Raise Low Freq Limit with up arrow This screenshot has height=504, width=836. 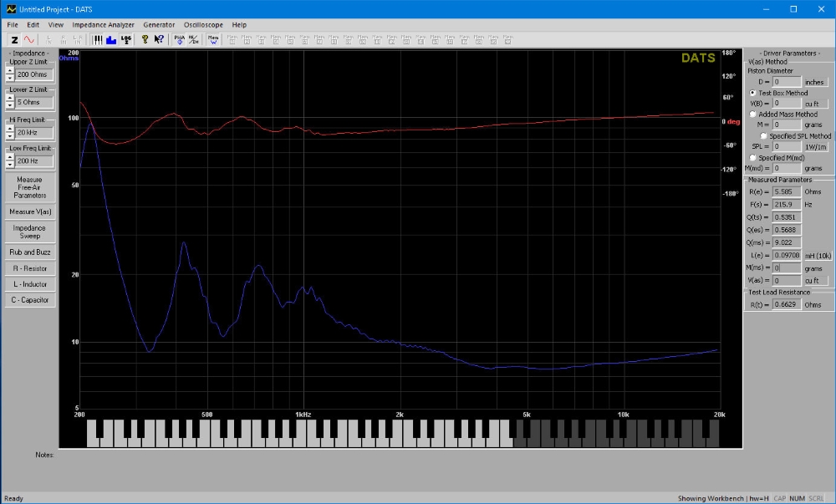[x=9, y=157]
